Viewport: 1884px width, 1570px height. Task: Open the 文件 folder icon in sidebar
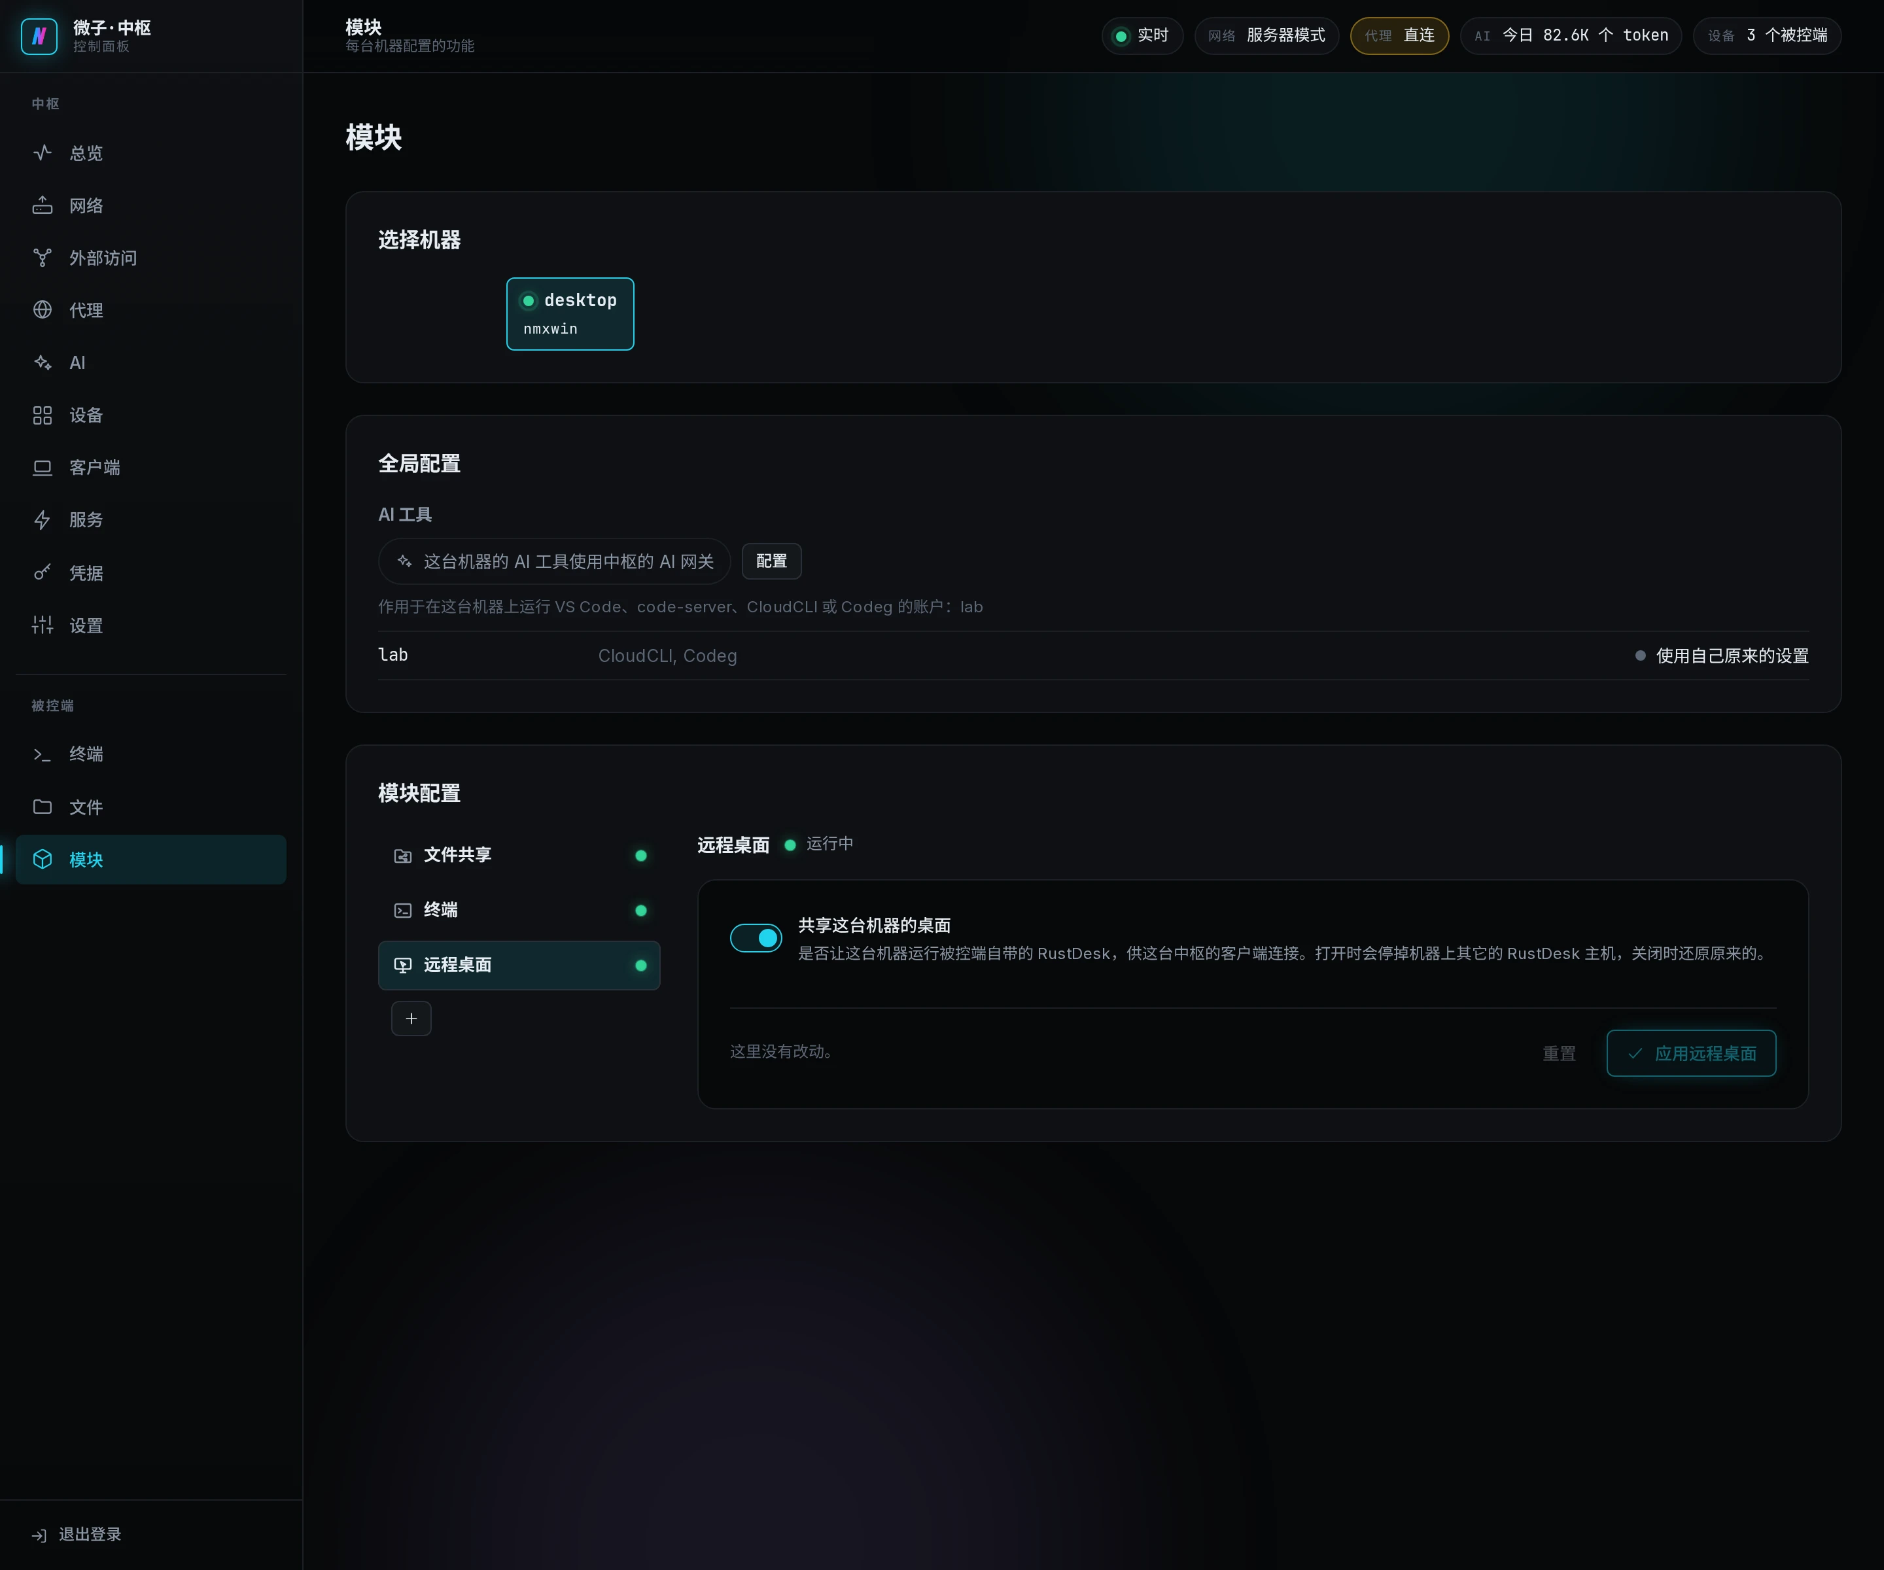click(x=42, y=807)
